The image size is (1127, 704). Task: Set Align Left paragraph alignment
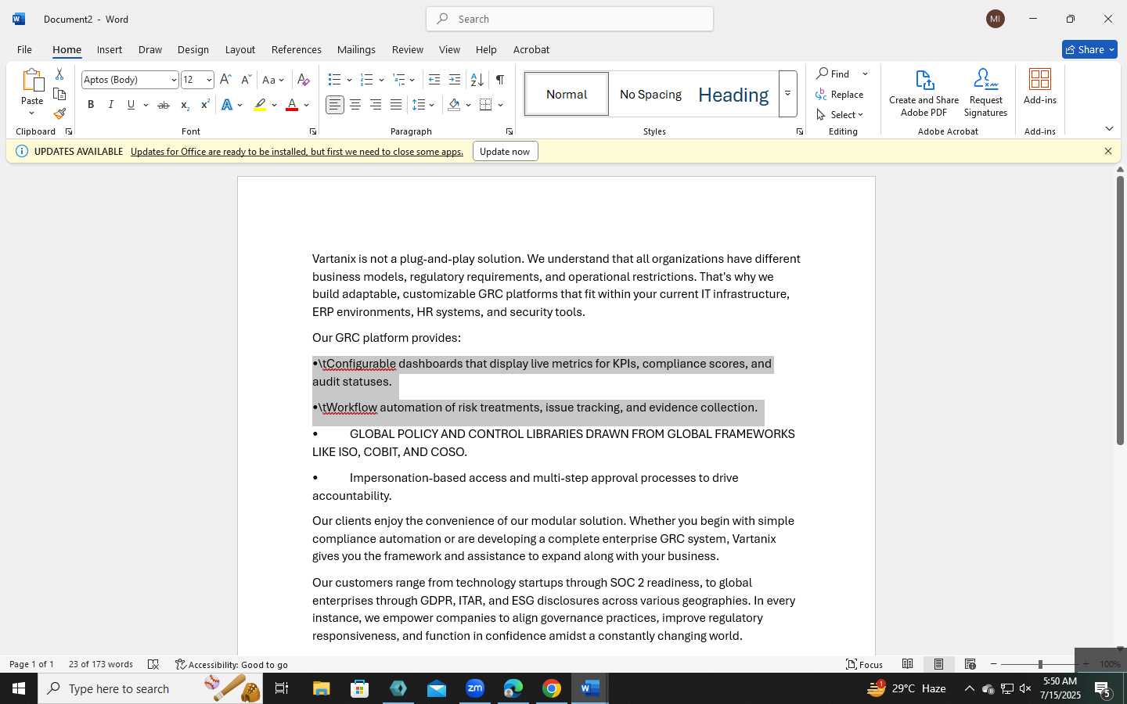point(335,105)
